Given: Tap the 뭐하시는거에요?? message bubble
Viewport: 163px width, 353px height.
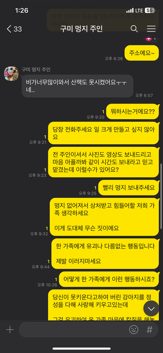Looking at the screenshot, I should [133, 111].
